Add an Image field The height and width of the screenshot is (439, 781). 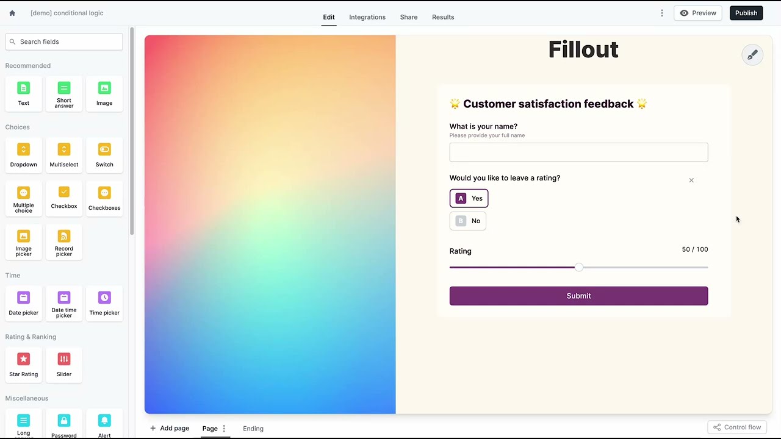104,93
